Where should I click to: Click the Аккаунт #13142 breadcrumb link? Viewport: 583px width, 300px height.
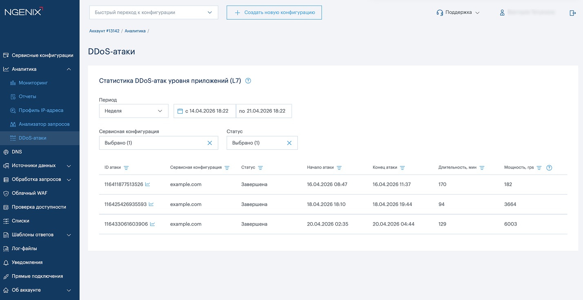(x=104, y=31)
